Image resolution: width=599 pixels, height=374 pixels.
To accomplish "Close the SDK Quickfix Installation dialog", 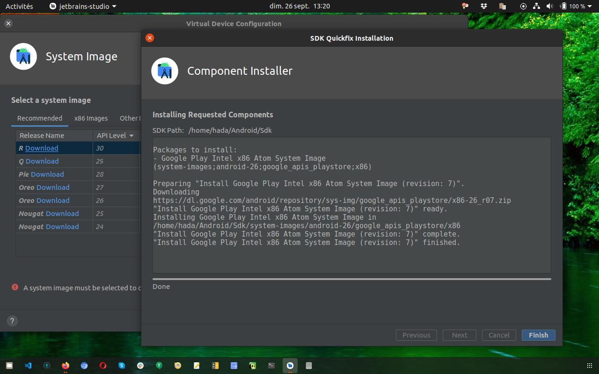I will (x=150, y=38).
